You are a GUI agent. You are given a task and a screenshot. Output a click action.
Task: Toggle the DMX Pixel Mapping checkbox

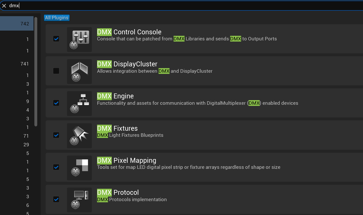point(56,167)
